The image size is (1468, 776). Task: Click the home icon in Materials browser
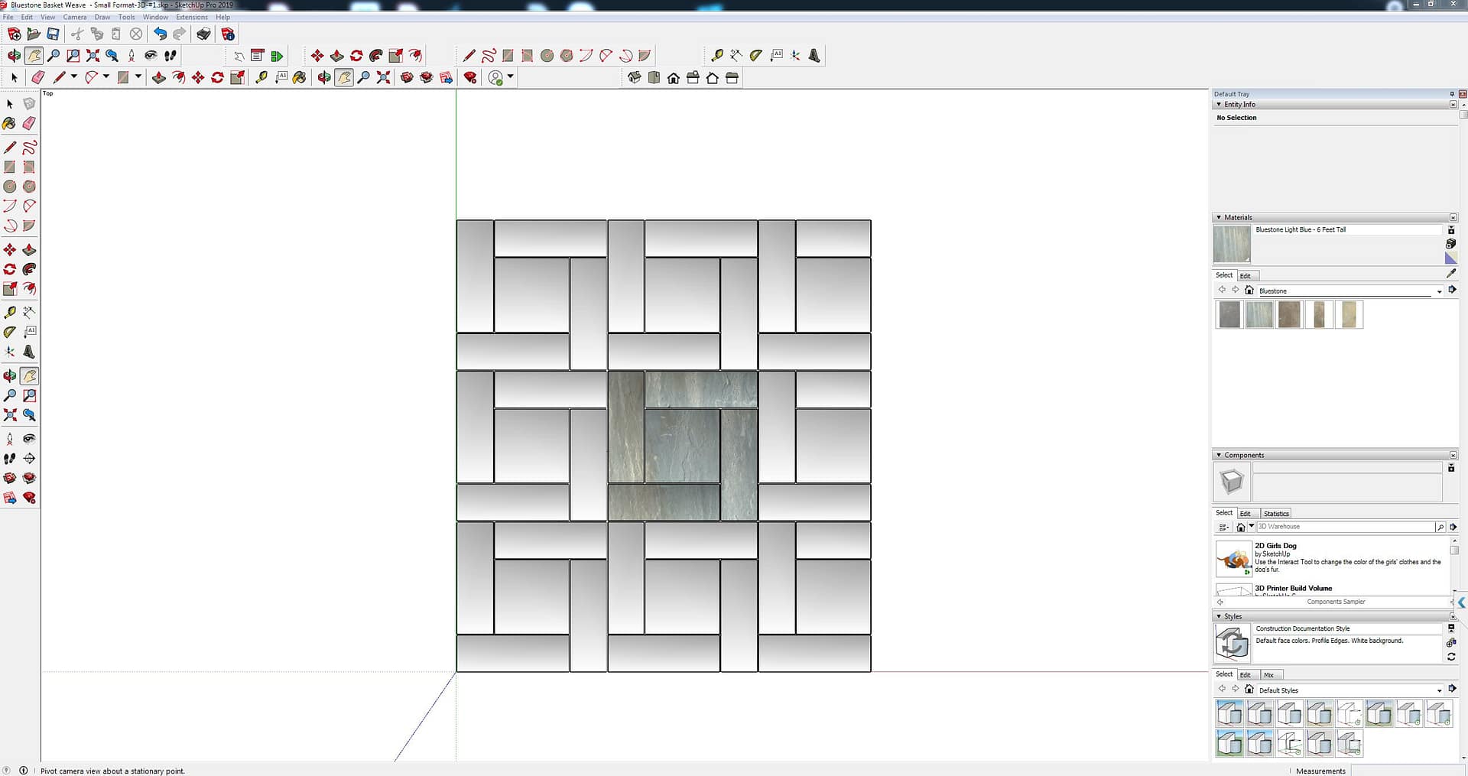pyautogui.click(x=1249, y=291)
